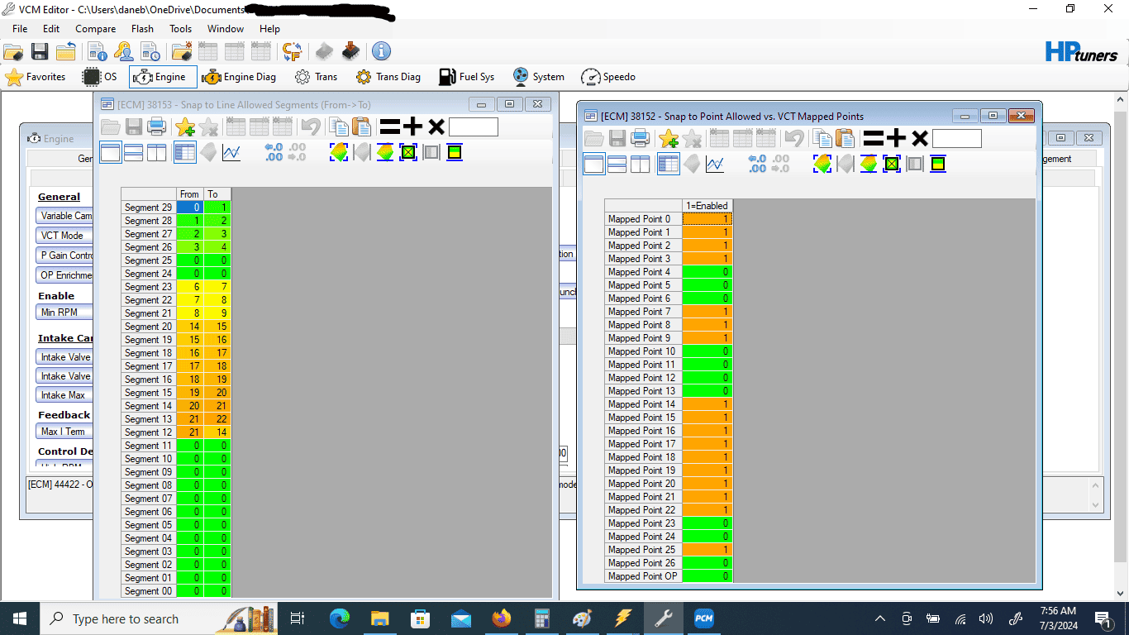The image size is (1129, 635).
Task: Select the Mapped Point 25 enabled cell
Action: click(707, 550)
